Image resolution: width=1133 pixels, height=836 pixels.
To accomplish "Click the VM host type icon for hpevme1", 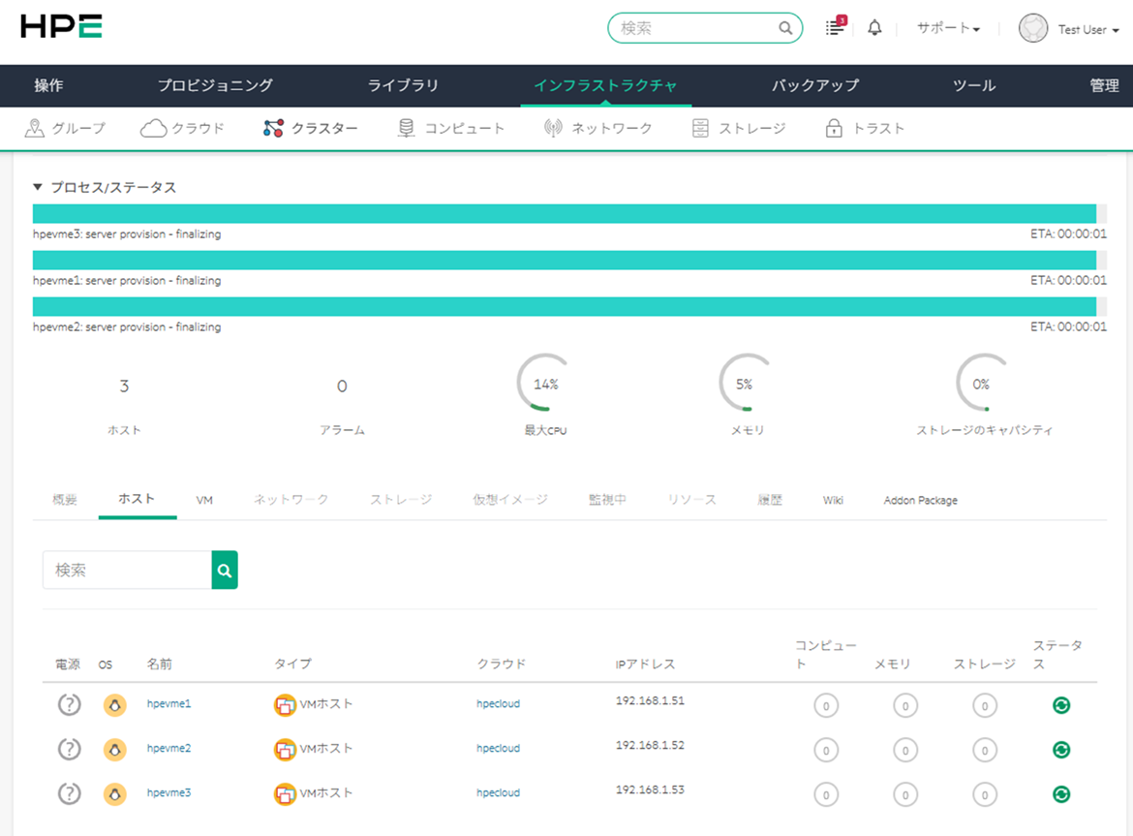I will pos(285,705).
